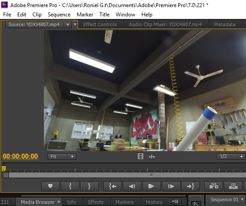Click the Premiere Pro application logo
This screenshot has height=206, width=246.
pos(4,5)
